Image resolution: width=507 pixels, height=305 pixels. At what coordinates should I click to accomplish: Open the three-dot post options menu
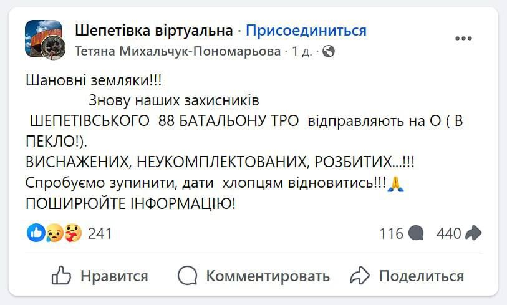[463, 39]
